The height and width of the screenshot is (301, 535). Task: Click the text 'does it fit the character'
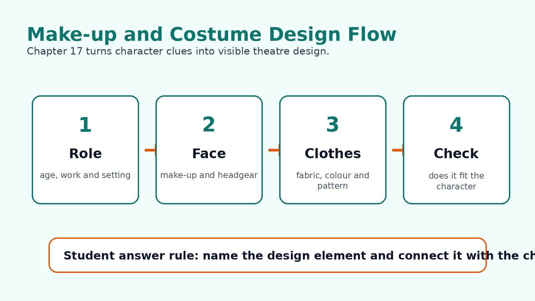point(456,181)
